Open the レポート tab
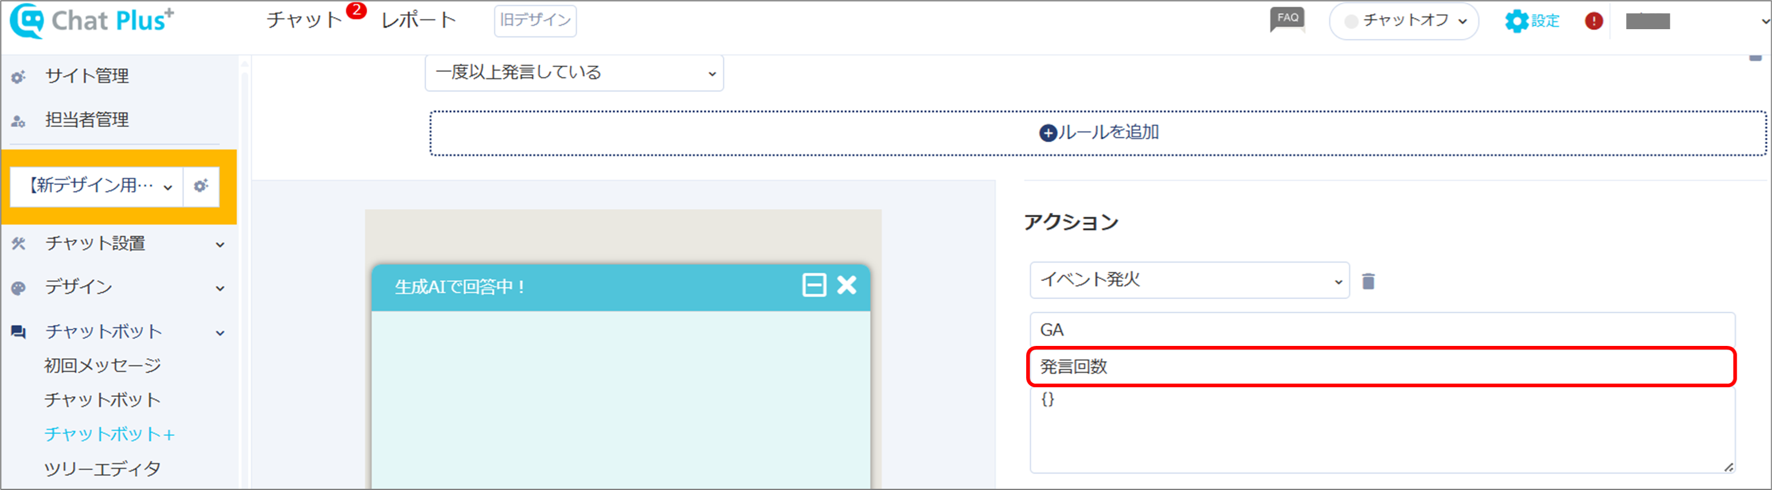 click(x=419, y=20)
